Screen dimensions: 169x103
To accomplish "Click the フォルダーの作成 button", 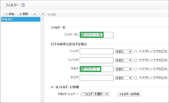I will click(x=129, y=94).
